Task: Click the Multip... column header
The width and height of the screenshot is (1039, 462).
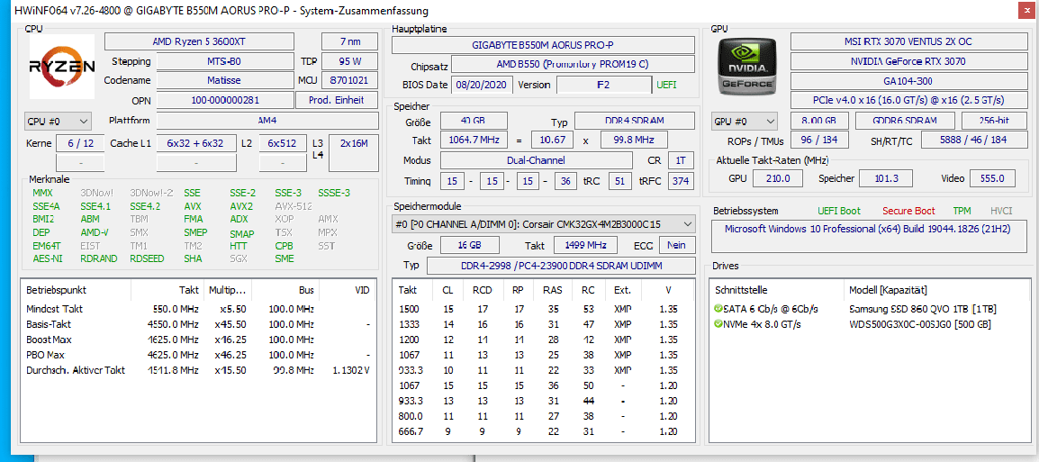Action: coord(227,290)
